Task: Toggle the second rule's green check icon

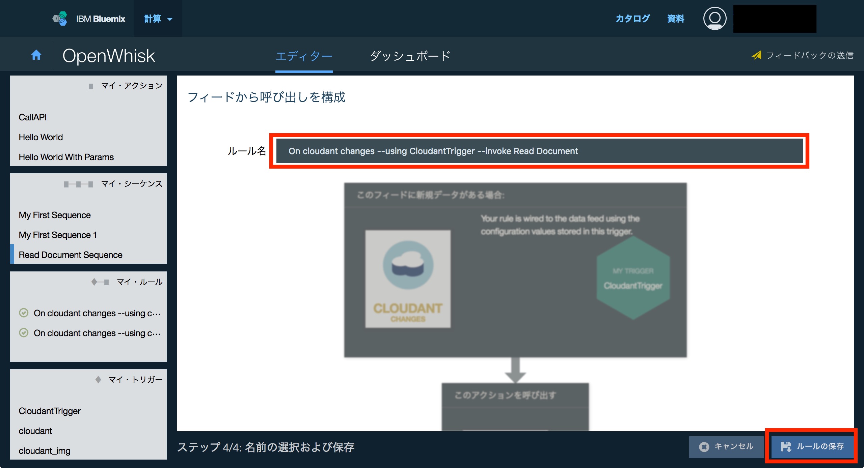Action: click(x=24, y=333)
